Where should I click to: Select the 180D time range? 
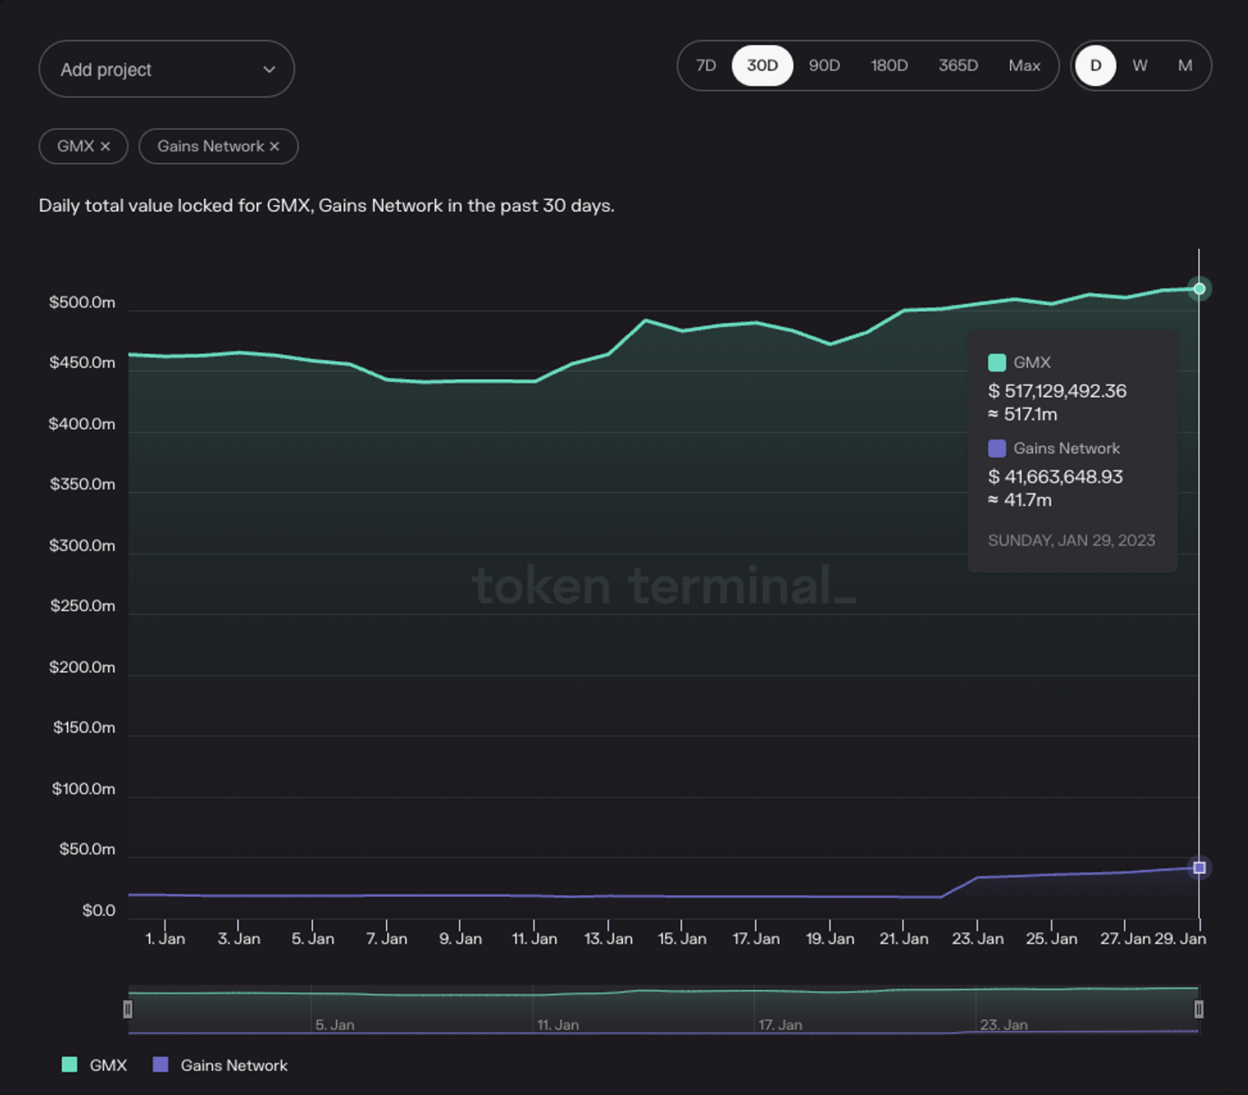(x=889, y=66)
